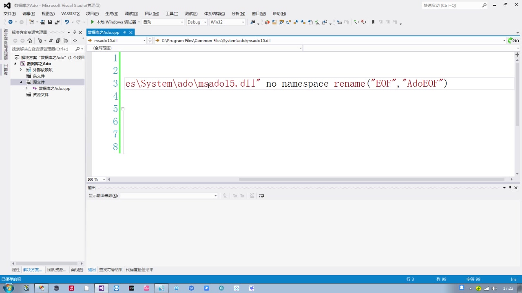
Task: Click the editor horizontal scrollbar
Action: pos(372,179)
